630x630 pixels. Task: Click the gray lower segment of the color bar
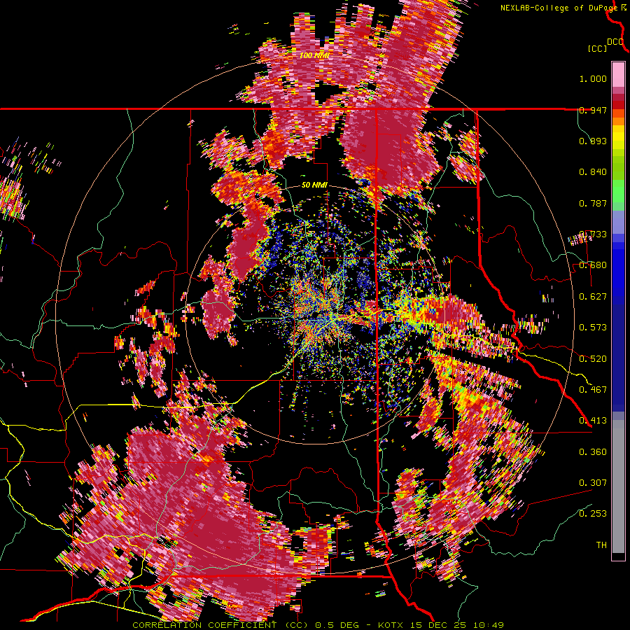[x=618, y=486]
